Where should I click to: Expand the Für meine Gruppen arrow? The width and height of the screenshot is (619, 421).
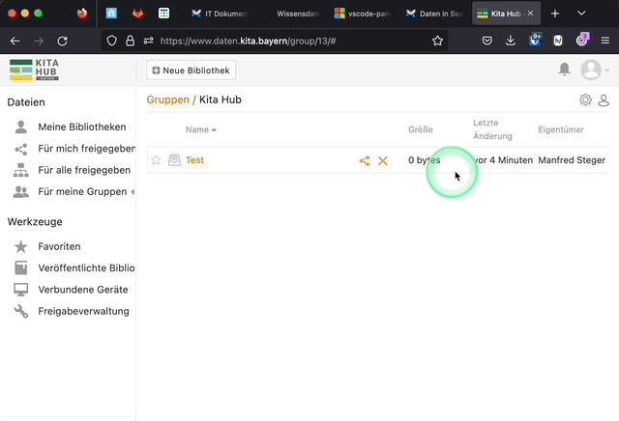(133, 192)
